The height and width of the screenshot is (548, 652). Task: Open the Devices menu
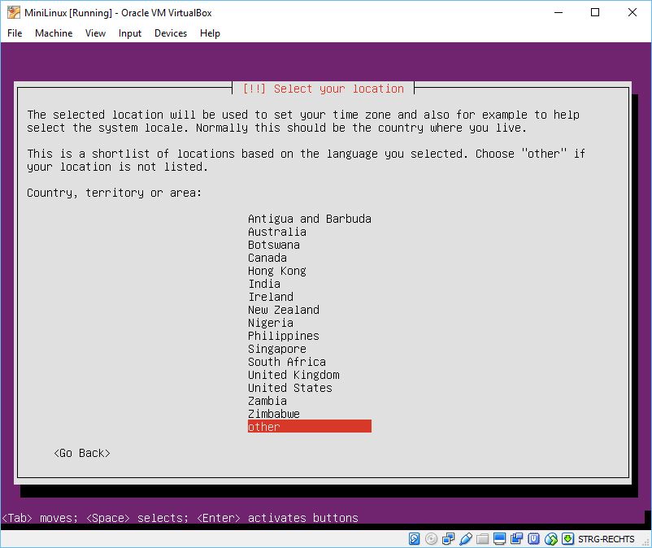pos(170,33)
